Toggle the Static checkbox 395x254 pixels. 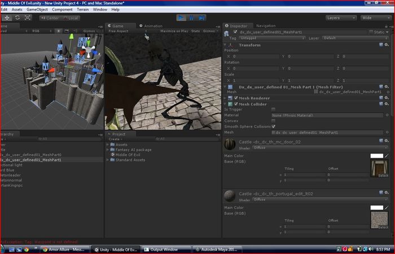[371, 32]
